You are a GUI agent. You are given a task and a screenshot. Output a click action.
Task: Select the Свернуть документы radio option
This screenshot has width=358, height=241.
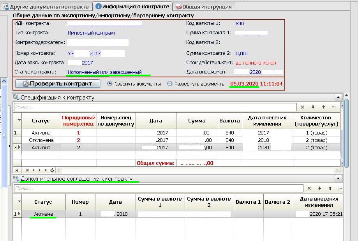coord(109,84)
